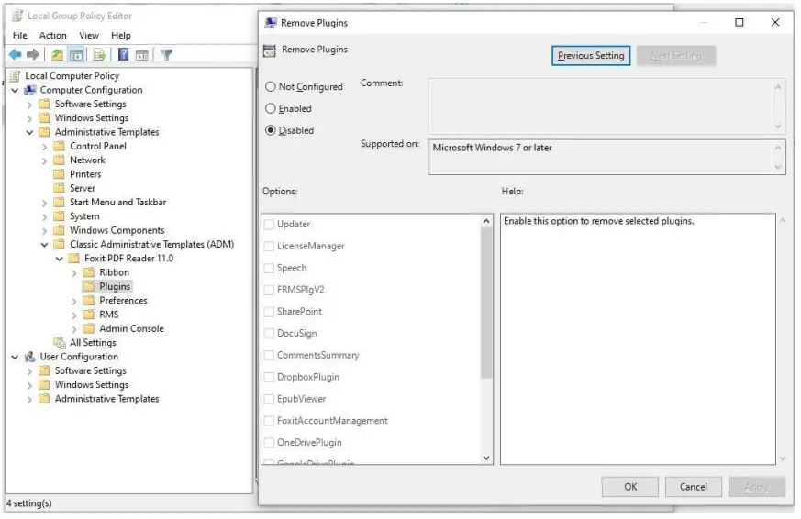The width and height of the screenshot is (801, 519).
Task: Click the Printers folder icon
Action: [60, 174]
